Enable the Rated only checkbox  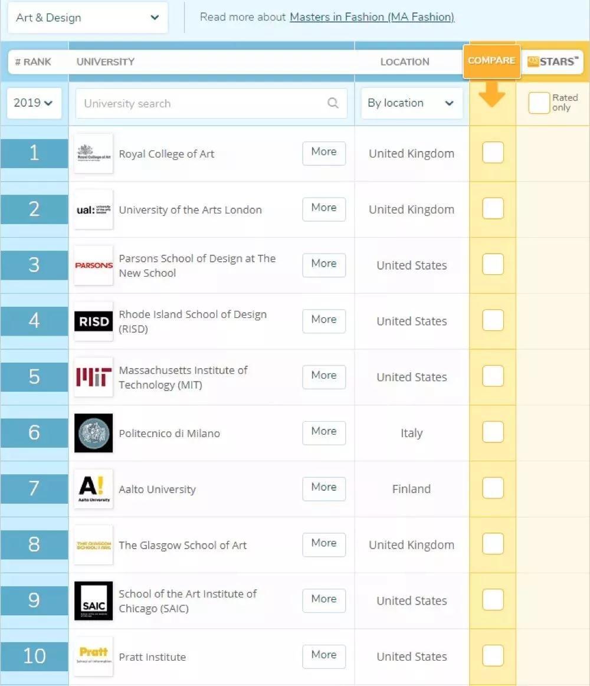pos(539,103)
